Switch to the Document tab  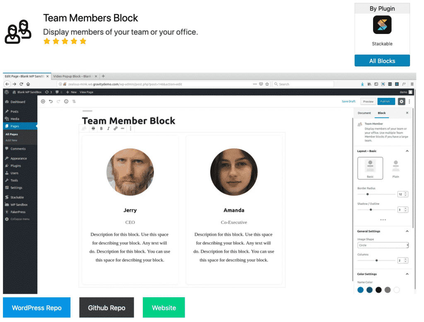(x=364, y=113)
